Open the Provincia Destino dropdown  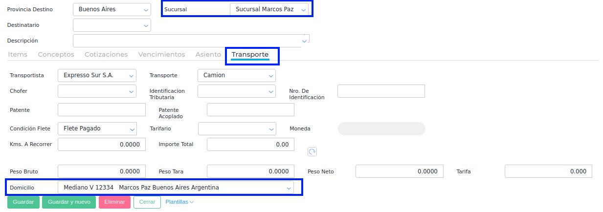pyautogui.click(x=112, y=9)
